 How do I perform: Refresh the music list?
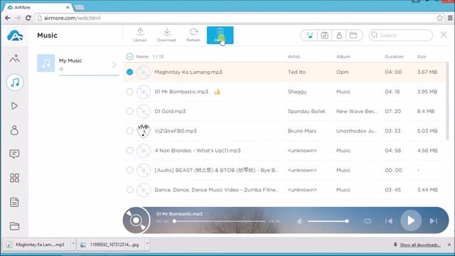[193, 35]
